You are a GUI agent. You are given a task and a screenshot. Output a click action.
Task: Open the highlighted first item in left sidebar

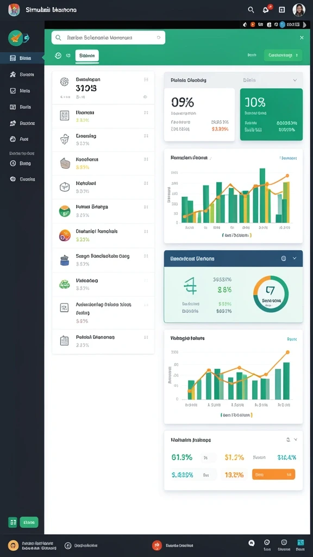point(22,58)
